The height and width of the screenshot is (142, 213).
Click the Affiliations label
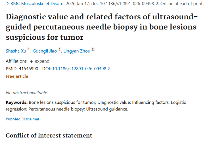click(x=16, y=61)
